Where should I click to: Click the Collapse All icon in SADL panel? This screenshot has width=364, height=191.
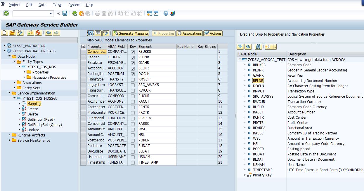tap(248, 47)
